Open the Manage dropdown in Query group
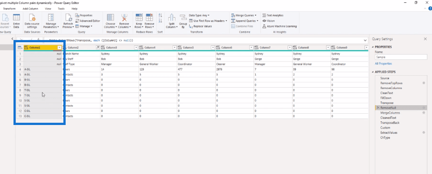Image resolution: width=432 pixels, height=174 pixels. [x=84, y=26]
